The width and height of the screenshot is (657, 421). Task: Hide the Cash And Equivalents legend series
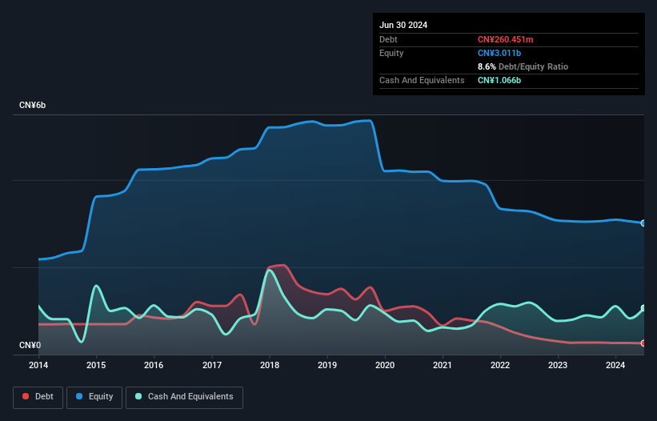(x=184, y=397)
